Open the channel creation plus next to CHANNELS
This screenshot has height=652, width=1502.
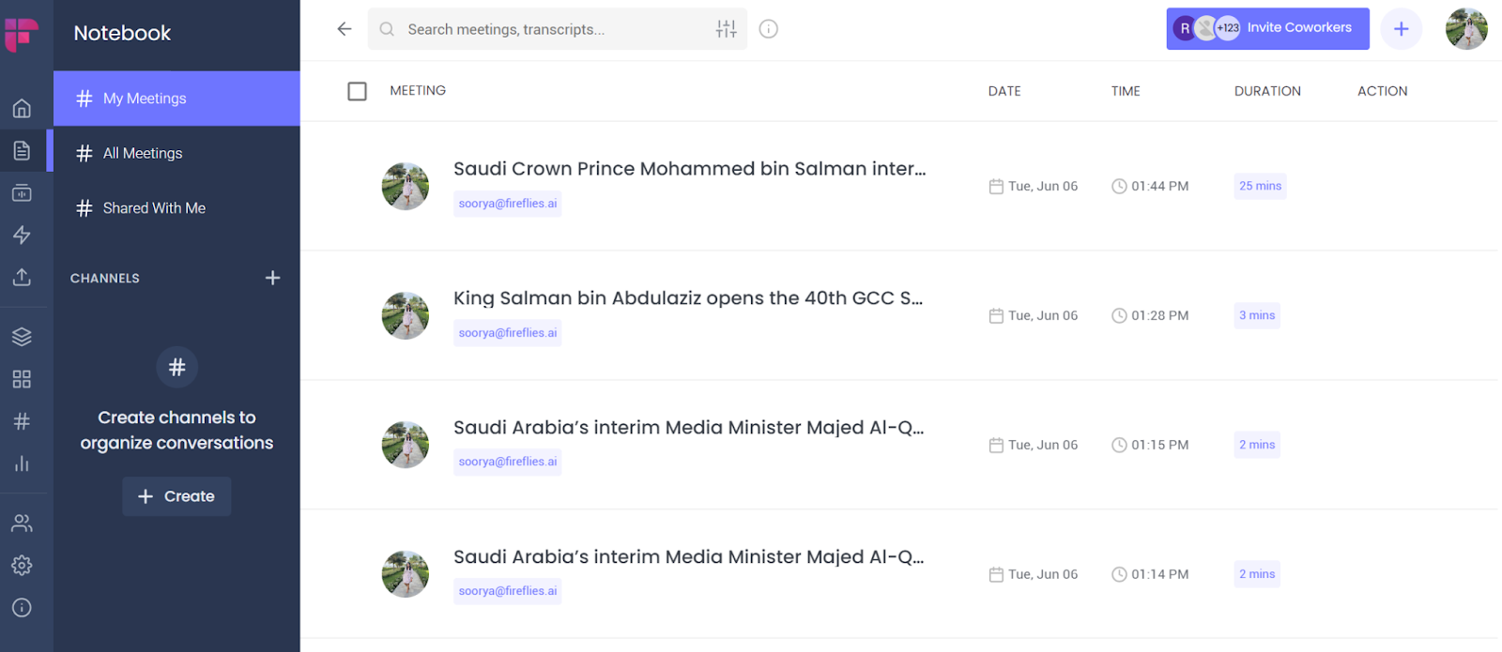pyautogui.click(x=272, y=278)
